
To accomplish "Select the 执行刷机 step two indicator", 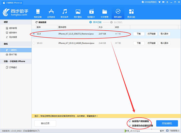I will tap(116, 22).
